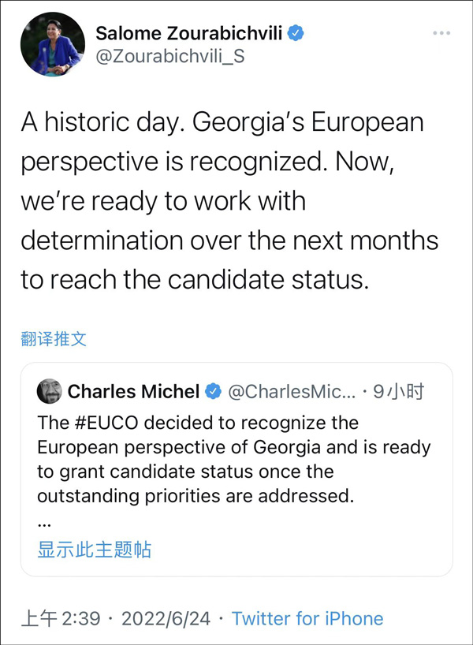Open the three-dot more options menu
The width and height of the screenshot is (473, 645).
pyautogui.click(x=442, y=33)
